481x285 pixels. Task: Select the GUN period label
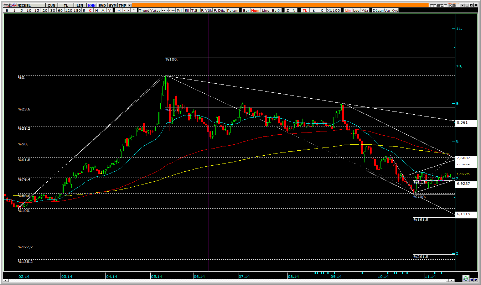click(x=51, y=5)
